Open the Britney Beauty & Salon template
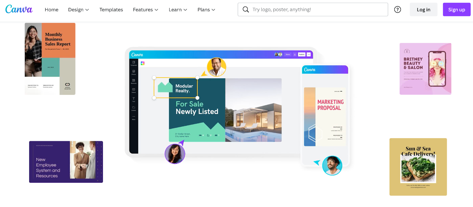This screenshot has width=473, height=207. click(x=425, y=69)
